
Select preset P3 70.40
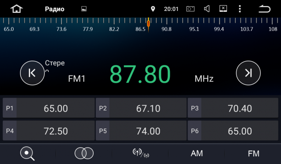pyautogui.click(x=233, y=108)
